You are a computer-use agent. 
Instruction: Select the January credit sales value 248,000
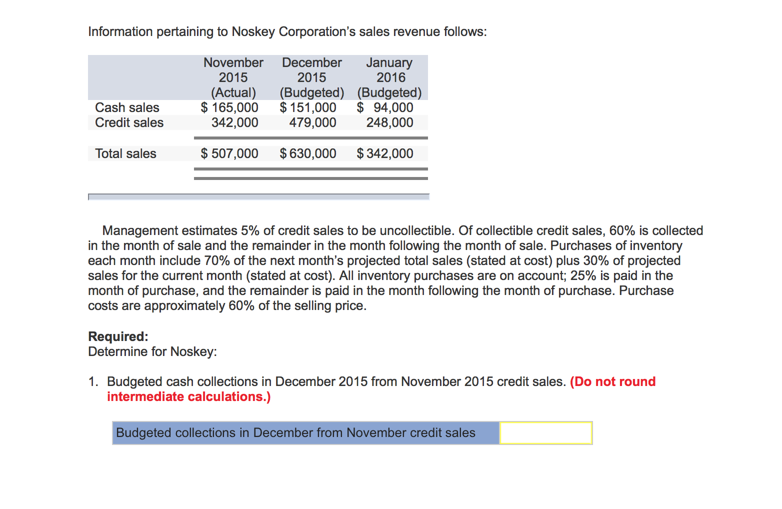389,122
